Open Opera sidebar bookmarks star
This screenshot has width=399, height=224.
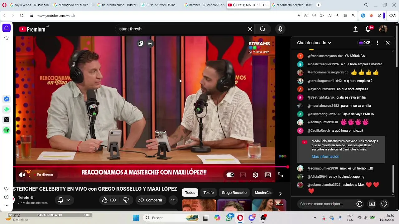[x=6, y=38]
